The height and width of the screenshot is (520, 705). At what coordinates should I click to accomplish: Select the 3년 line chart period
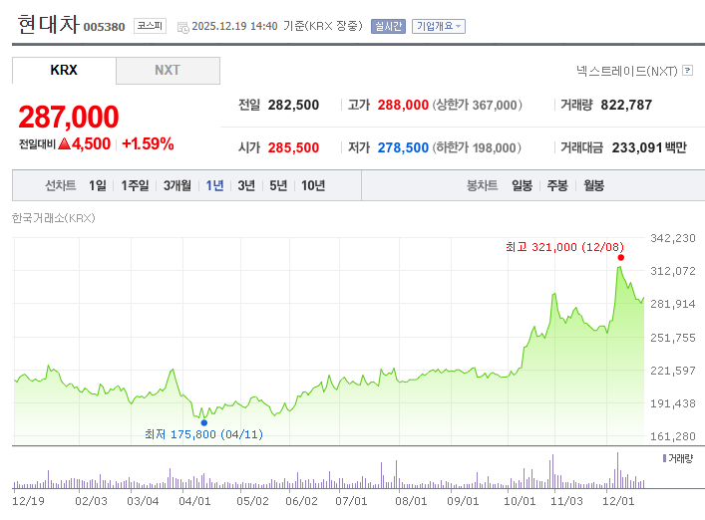(246, 185)
